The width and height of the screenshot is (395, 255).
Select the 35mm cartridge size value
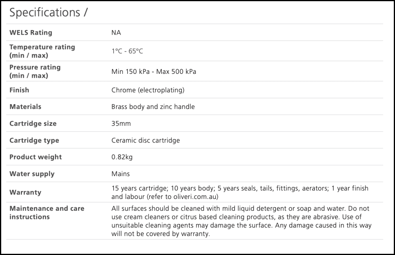click(x=121, y=124)
